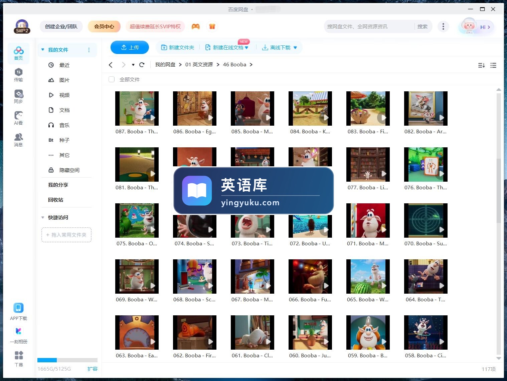This screenshot has height=381, width=507.
Task: Open the 首页 home sidebar icon
Action: (x=18, y=53)
